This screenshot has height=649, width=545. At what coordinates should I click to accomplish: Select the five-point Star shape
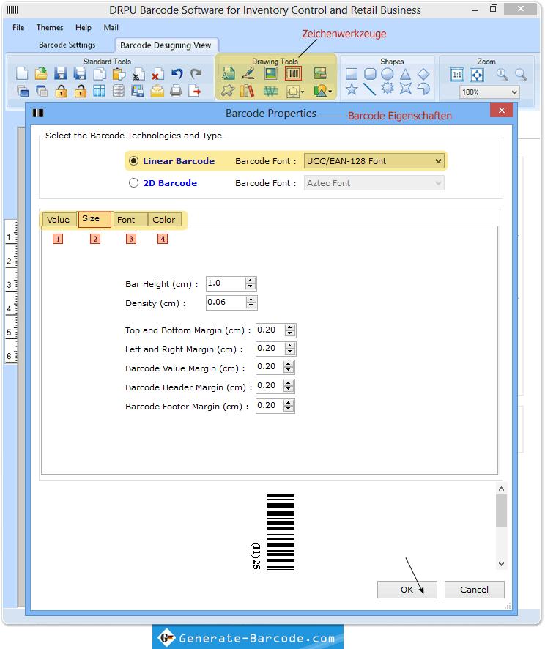pyautogui.click(x=352, y=89)
